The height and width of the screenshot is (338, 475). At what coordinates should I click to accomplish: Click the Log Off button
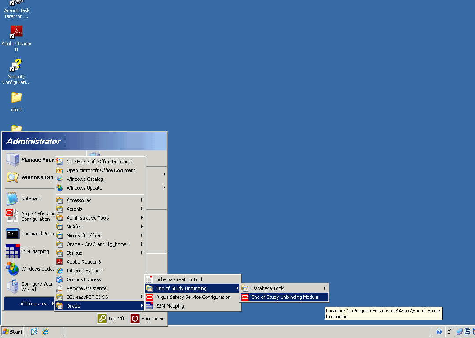click(111, 319)
